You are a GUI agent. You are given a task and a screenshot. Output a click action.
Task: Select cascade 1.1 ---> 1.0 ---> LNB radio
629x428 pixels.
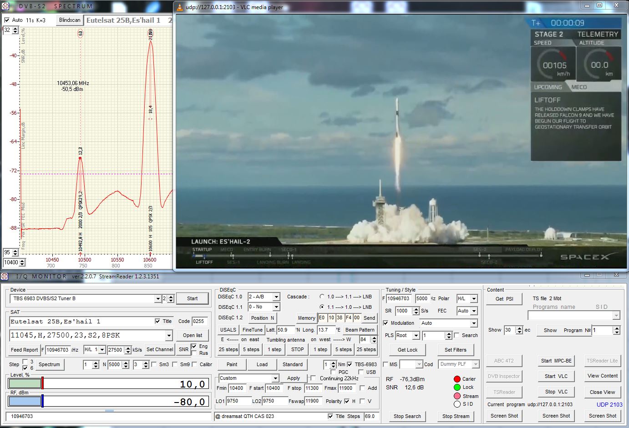point(322,307)
